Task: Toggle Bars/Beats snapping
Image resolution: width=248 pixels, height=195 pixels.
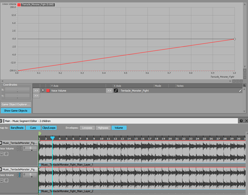Action: click(17, 128)
